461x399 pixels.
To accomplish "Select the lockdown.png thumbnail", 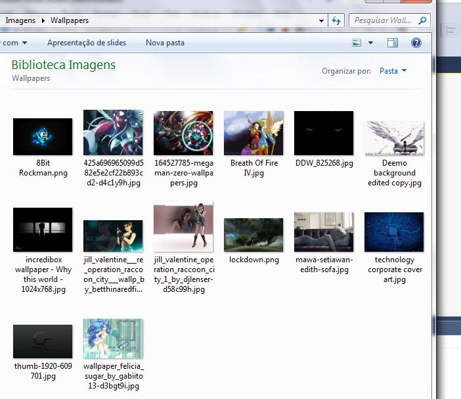I will (253, 235).
